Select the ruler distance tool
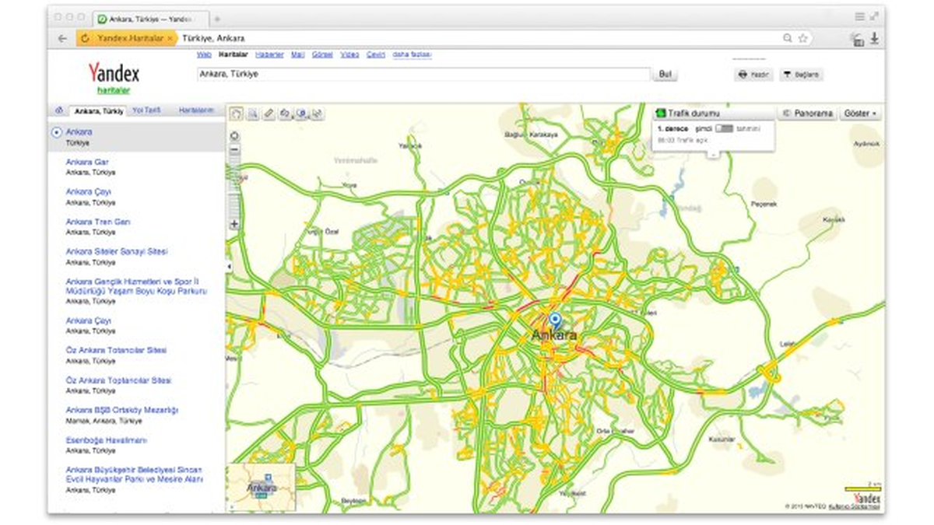 coord(269,114)
